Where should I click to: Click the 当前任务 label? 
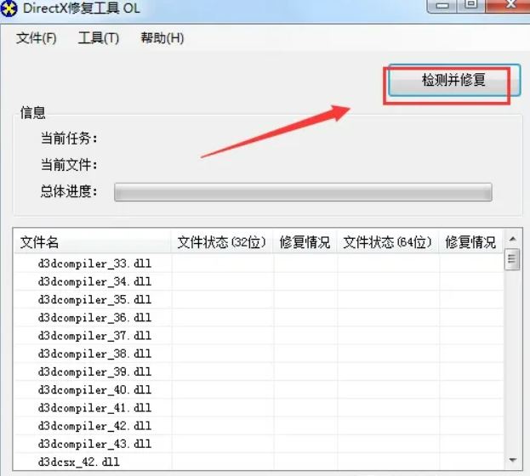(69, 139)
